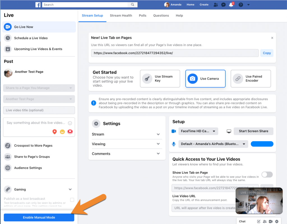Expand the Stream settings section
This screenshot has width=287, height=224.
coord(127,134)
